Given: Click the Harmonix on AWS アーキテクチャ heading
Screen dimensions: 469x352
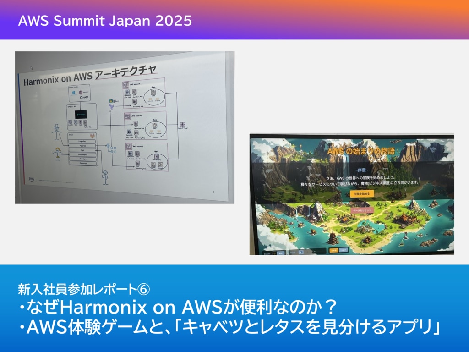Looking at the screenshot, I should tap(90, 76).
